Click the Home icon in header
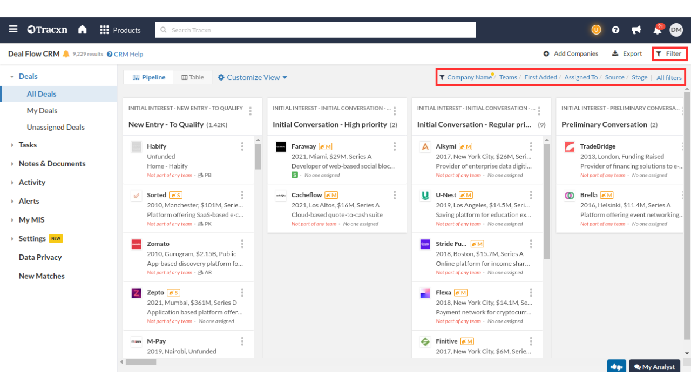Screen dimensions: 691x389 (x=83, y=30)
